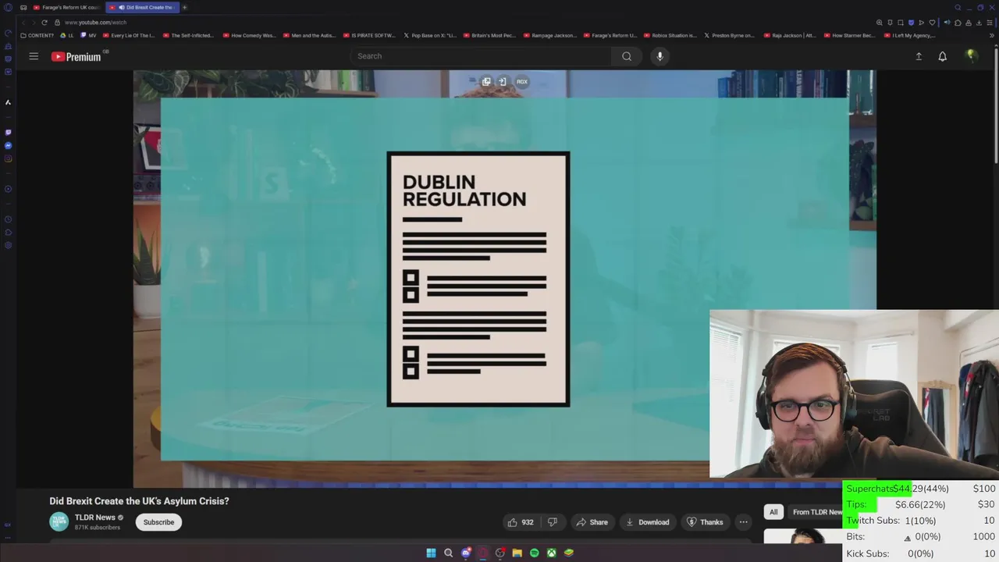The image size is (999, 562).
Task: Click the zoom magnifier icon in the address bar
Action: click(880, 23)
